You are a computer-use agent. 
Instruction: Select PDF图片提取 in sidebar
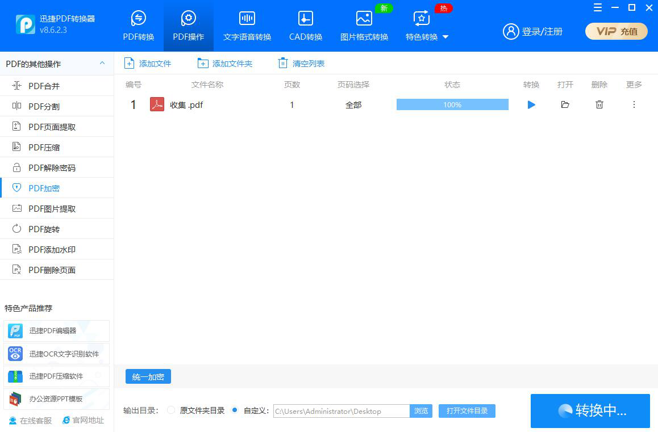point(57,208)
